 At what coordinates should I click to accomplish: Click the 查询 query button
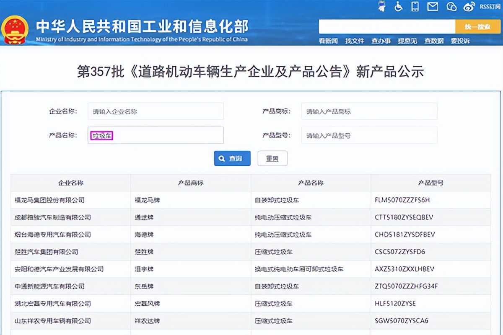pyautogui.click(x=232, y=158)
